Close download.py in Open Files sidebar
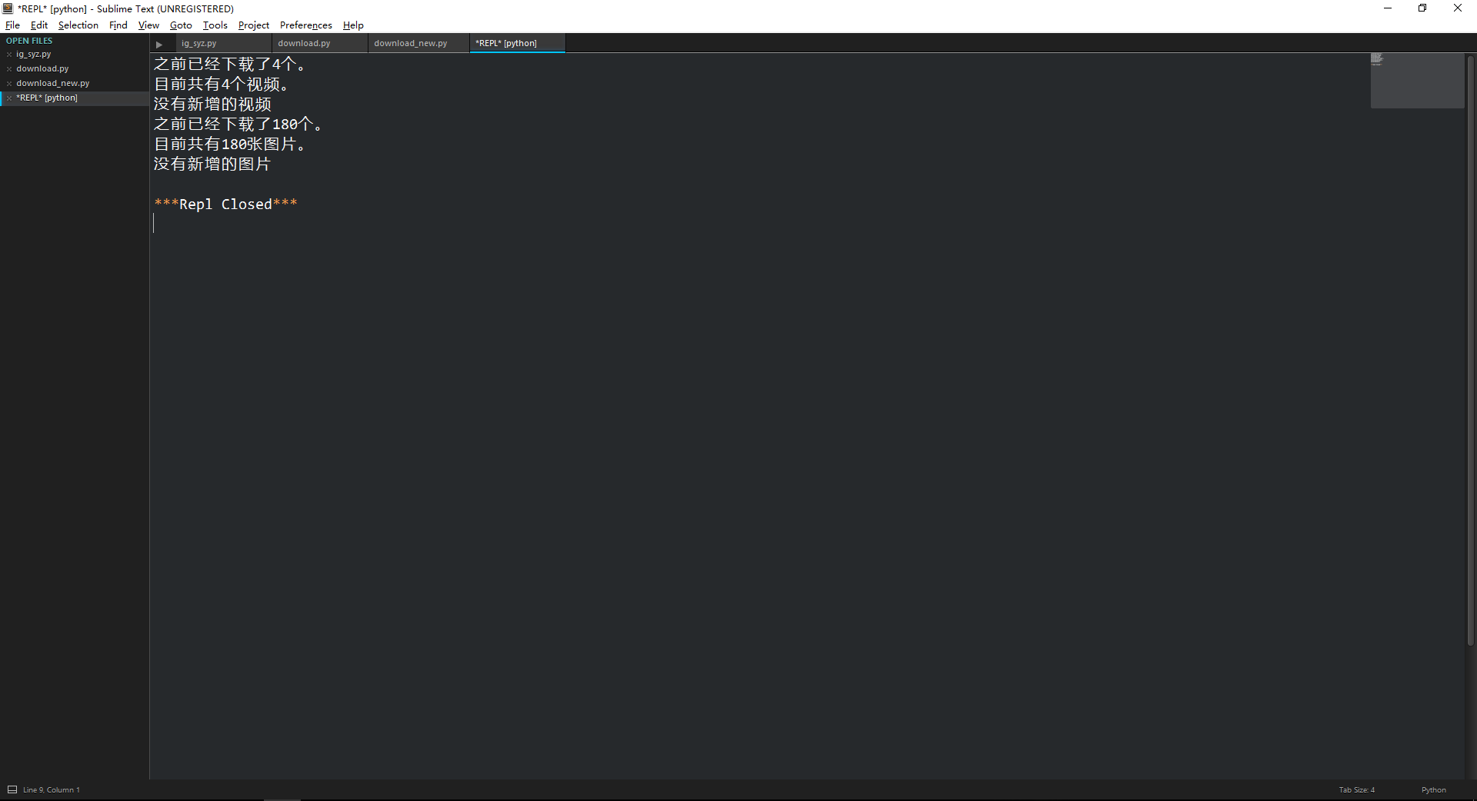Image resolution: width=1477 pixels, height=801 pixels. tap(9, 69)
